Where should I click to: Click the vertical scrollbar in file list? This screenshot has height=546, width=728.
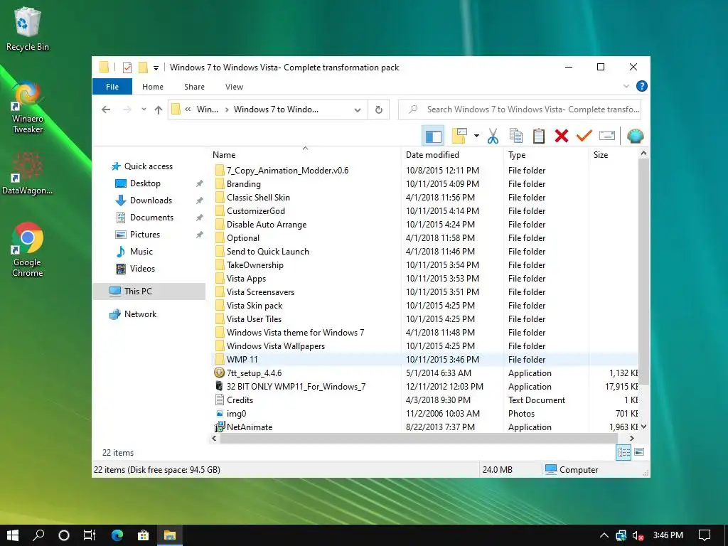tap(643, 272)
